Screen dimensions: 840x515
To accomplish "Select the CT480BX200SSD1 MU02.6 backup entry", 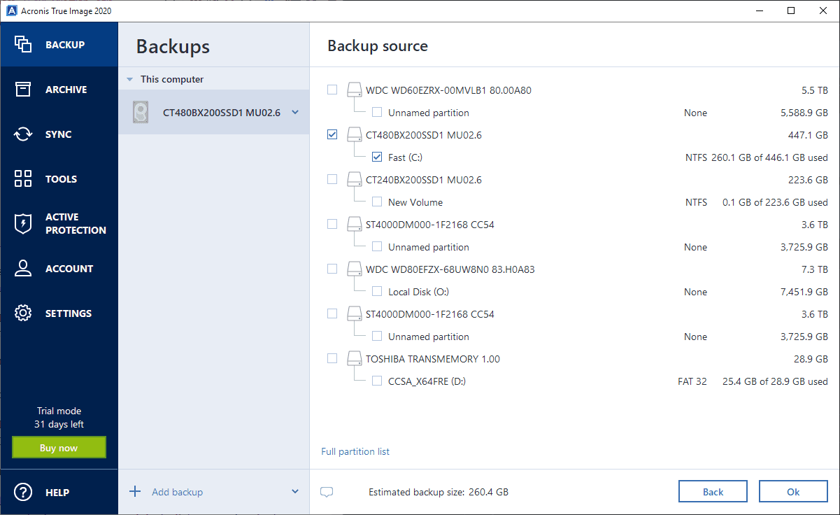I will (x=214, y=112).
